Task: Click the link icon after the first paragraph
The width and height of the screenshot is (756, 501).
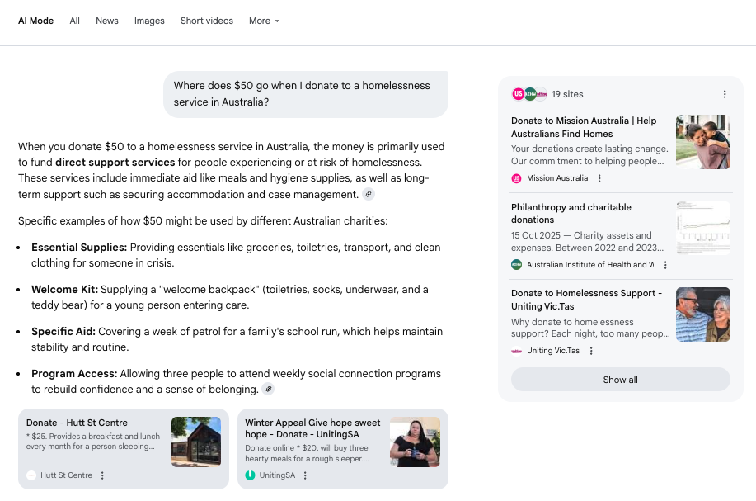Action: pos(369,194)
